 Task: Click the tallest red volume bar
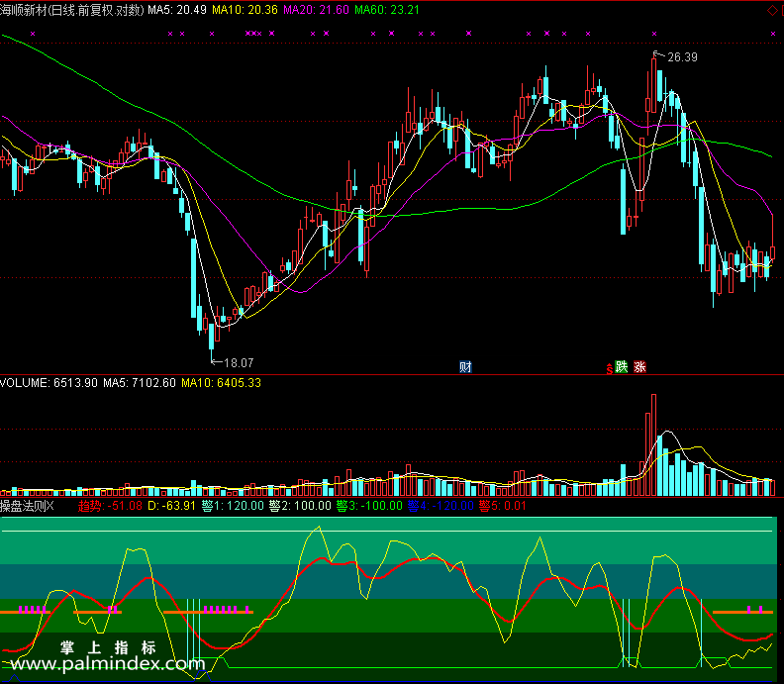coord(653,445)
